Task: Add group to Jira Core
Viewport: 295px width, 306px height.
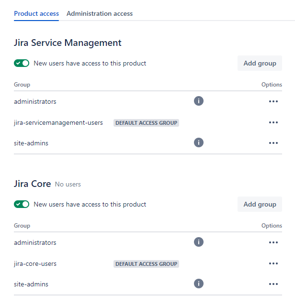Action: pyautogui.click(x=260, y=204)
